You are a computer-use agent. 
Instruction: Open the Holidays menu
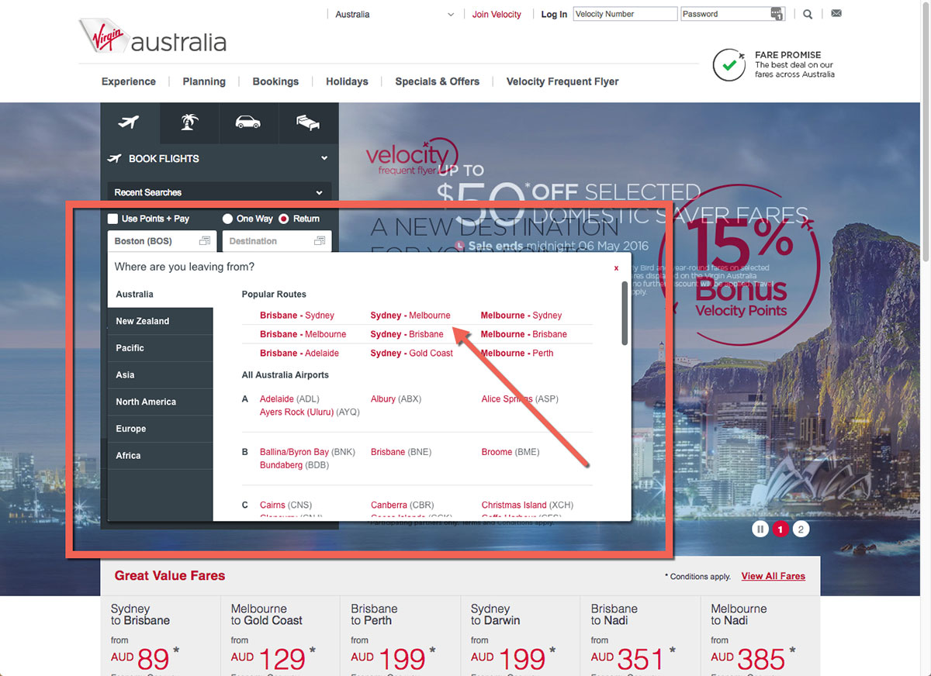pos(347,81)
